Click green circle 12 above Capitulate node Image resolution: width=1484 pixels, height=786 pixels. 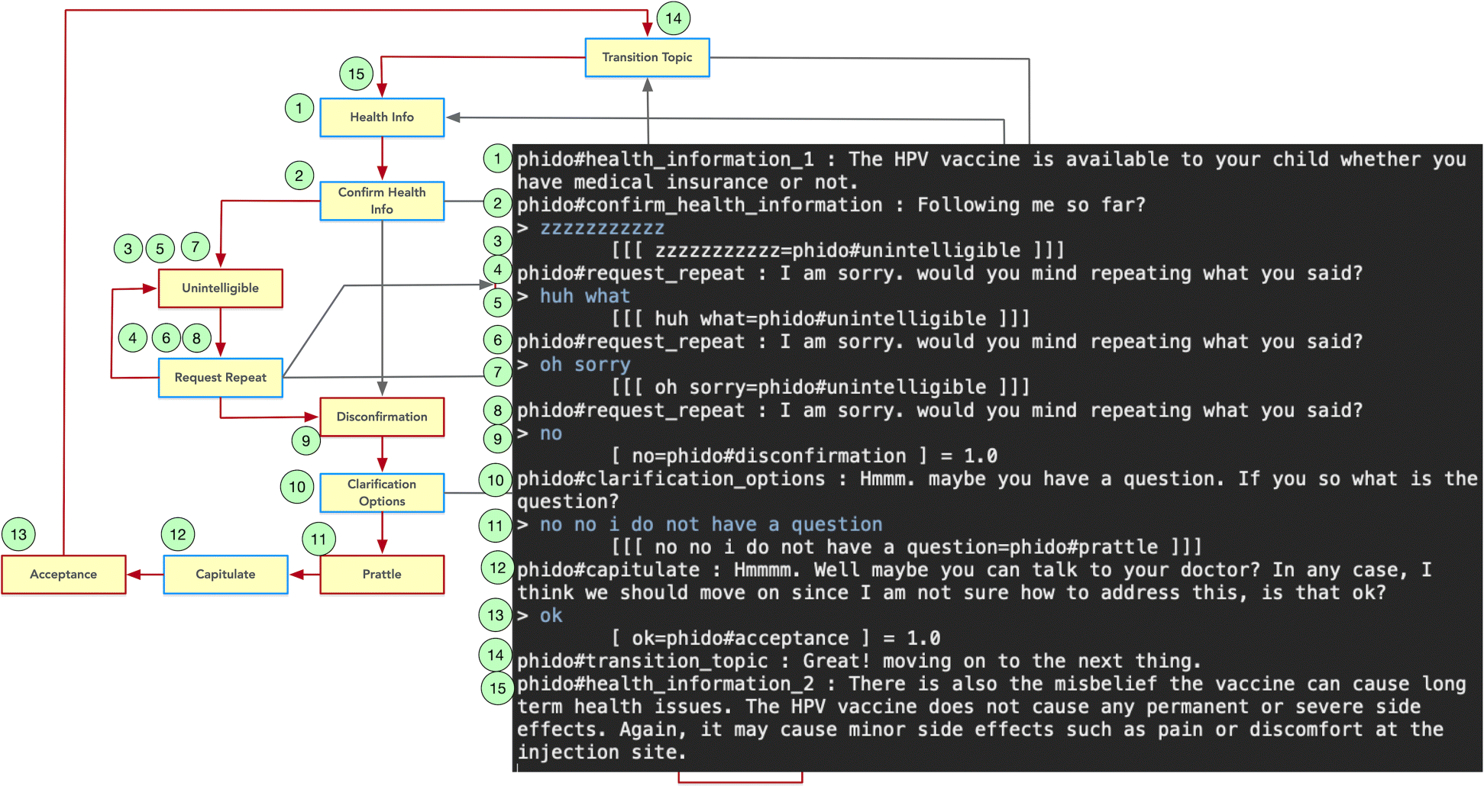[178, 534]
